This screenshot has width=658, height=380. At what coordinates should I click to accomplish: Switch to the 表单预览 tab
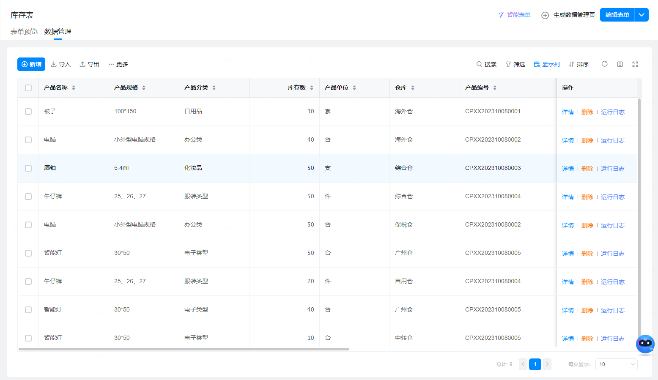click(24, 32)
